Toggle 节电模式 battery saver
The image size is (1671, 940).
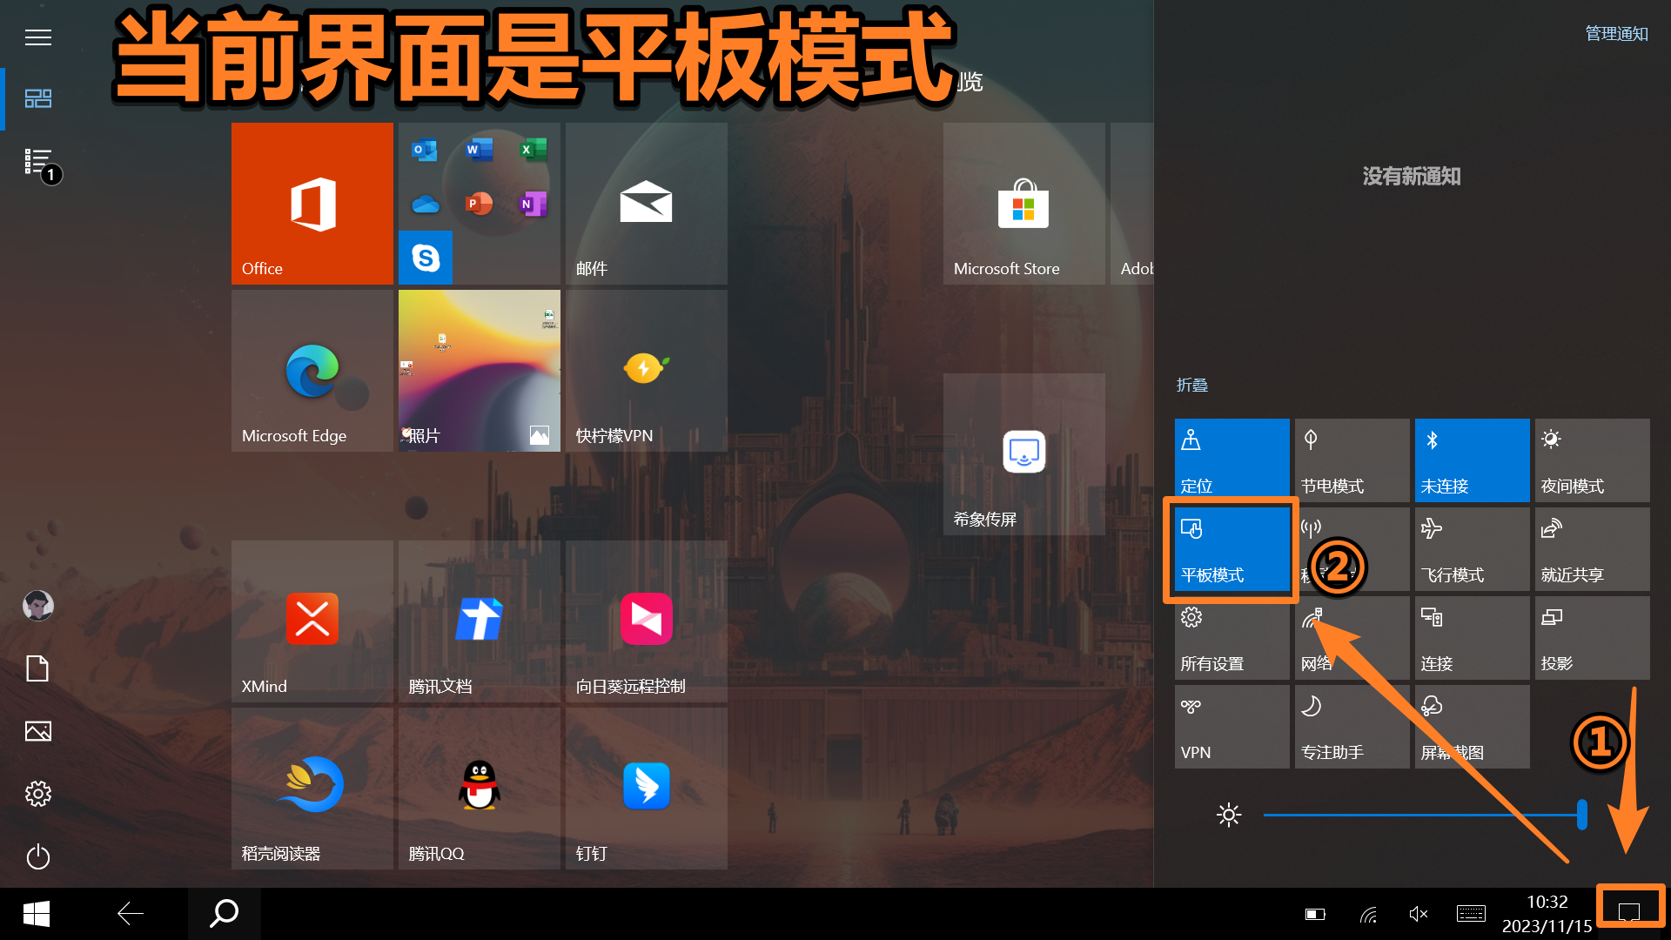(1352, 460)
